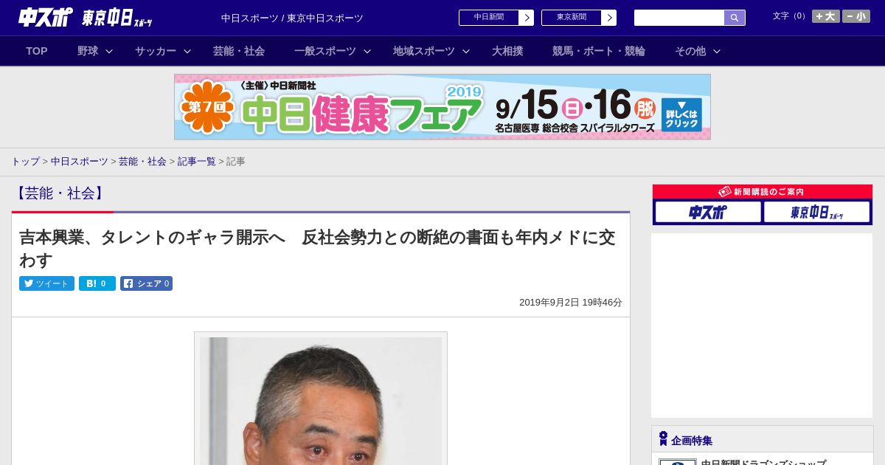Click the arrow next to 東京新聞
This screenshot has width=885, height=465.
click(609, 18)
